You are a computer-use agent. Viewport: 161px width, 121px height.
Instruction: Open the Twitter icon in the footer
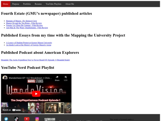(6, 119)
